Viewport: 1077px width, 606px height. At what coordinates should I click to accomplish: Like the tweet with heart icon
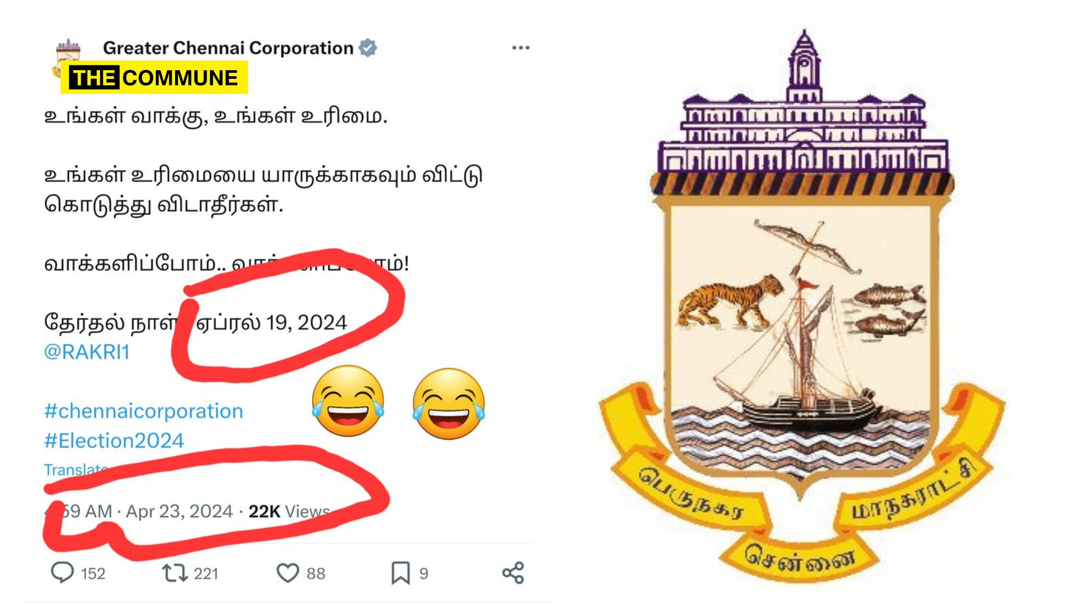coord(288,573)
